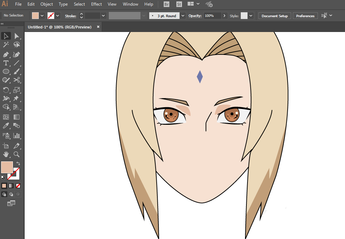Select the Scale tool

(17, 90)
